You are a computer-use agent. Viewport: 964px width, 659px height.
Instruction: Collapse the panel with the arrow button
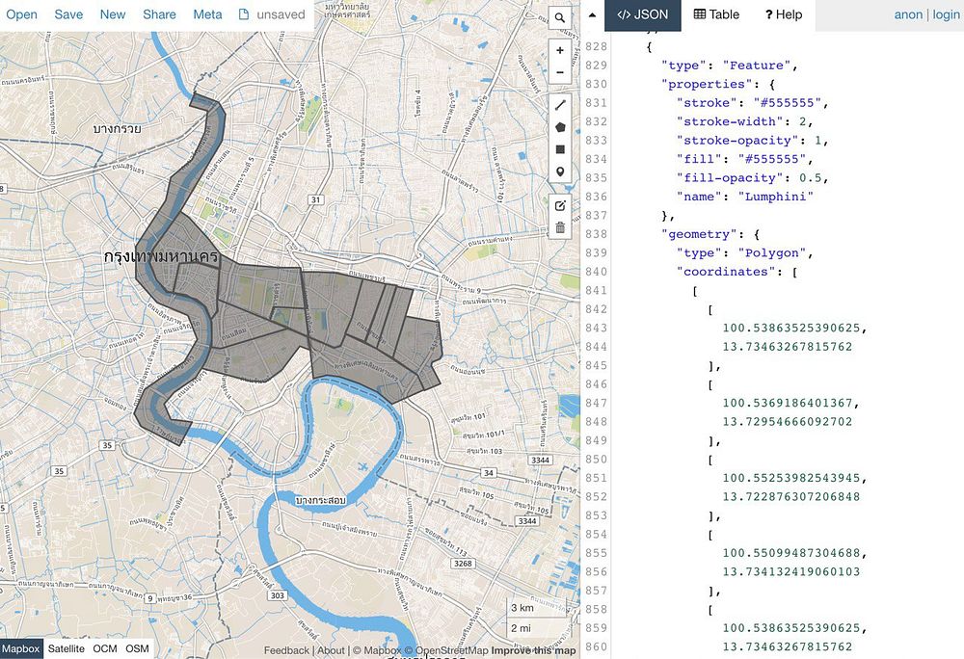591,14
